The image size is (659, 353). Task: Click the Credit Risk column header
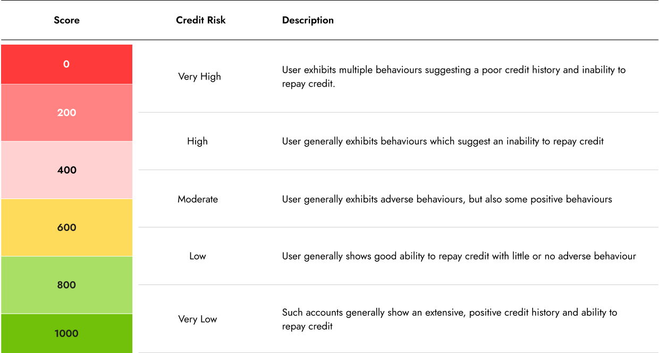click(x=201, y=20)
